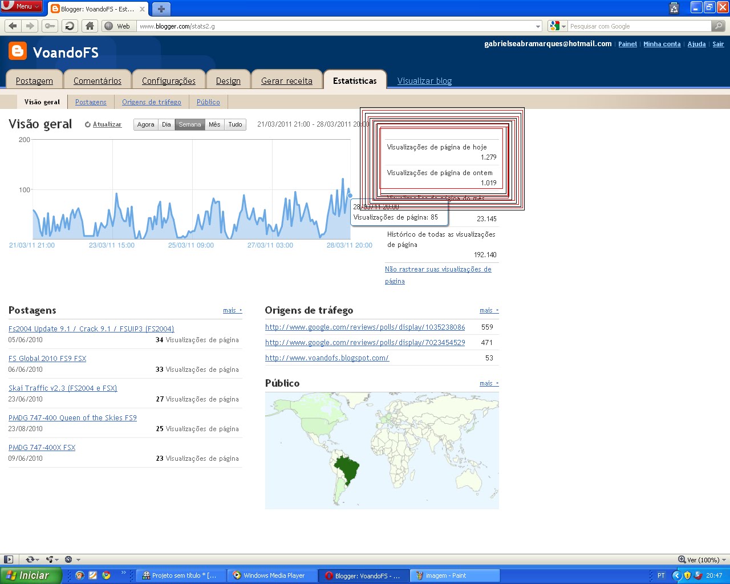Open PMDG 747-400 Queen of the Skies FS9
Viewport: 730px width, 584px height.
(72, 418)
